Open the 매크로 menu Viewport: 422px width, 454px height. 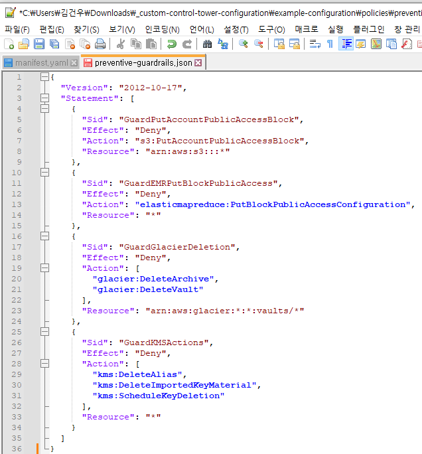(307, 29)
